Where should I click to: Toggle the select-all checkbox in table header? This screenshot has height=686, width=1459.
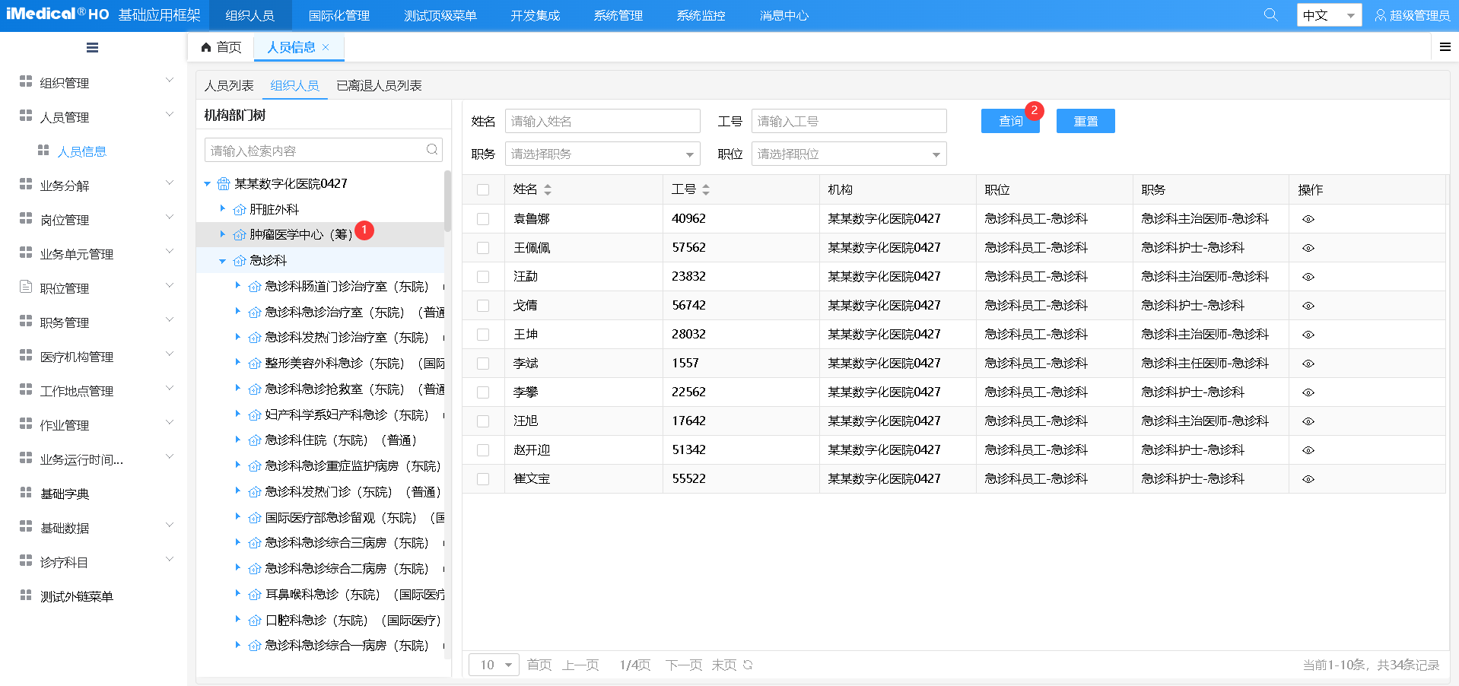(x=483, y=190)
